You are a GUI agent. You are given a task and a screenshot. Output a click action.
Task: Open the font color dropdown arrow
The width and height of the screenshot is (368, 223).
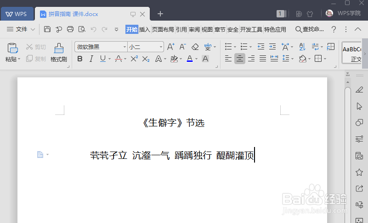tap(196, 59)
